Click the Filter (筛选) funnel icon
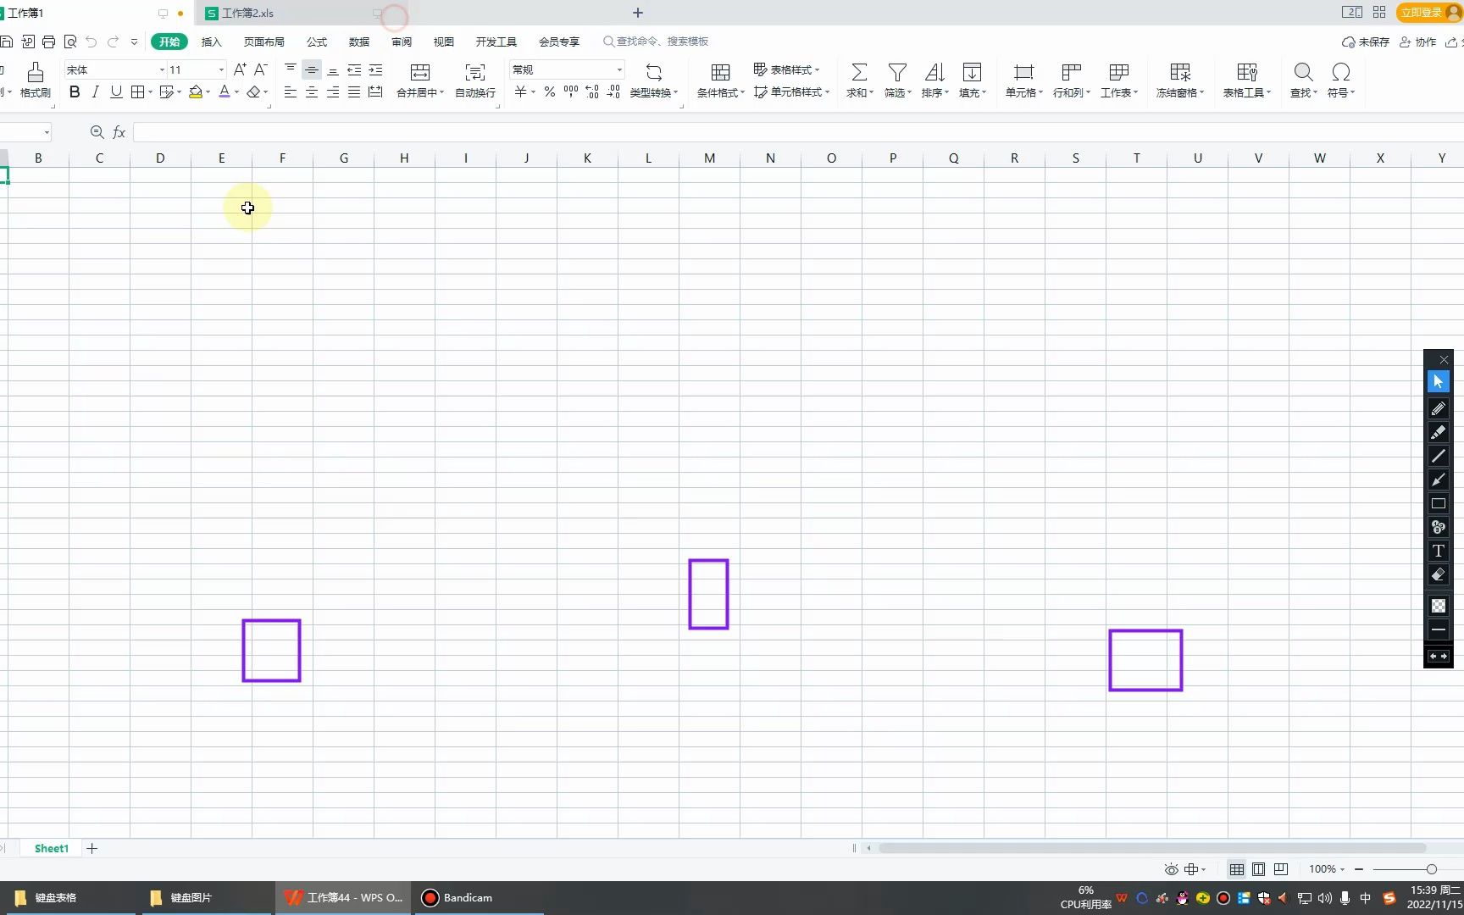 click(897, 73)
